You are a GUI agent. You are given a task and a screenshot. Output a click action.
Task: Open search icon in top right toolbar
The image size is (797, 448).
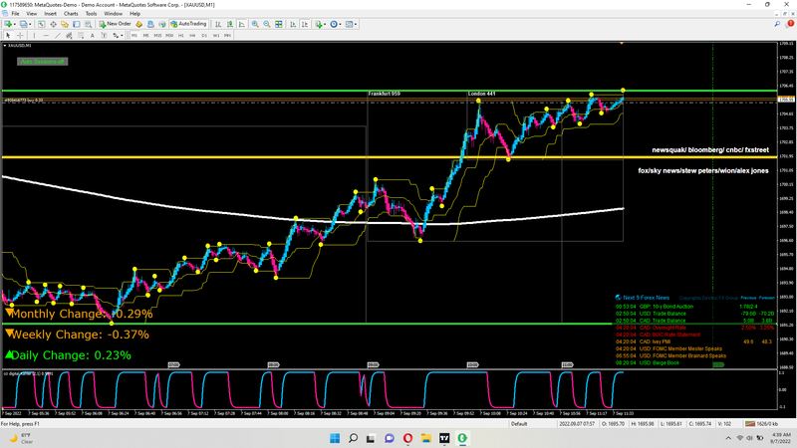(777, 24)
